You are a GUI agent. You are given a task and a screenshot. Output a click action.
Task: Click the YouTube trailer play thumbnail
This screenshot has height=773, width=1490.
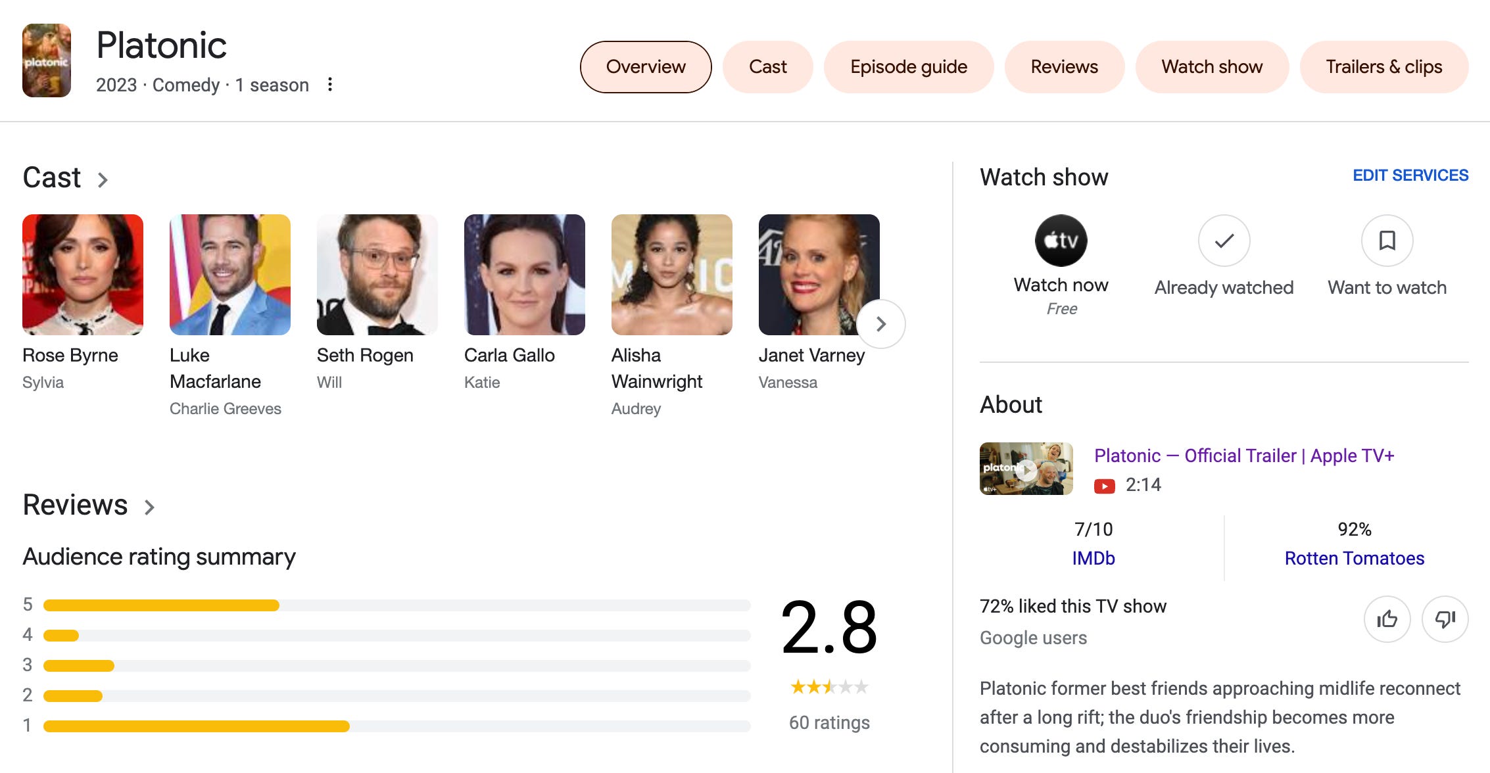tap(1026, 469)
